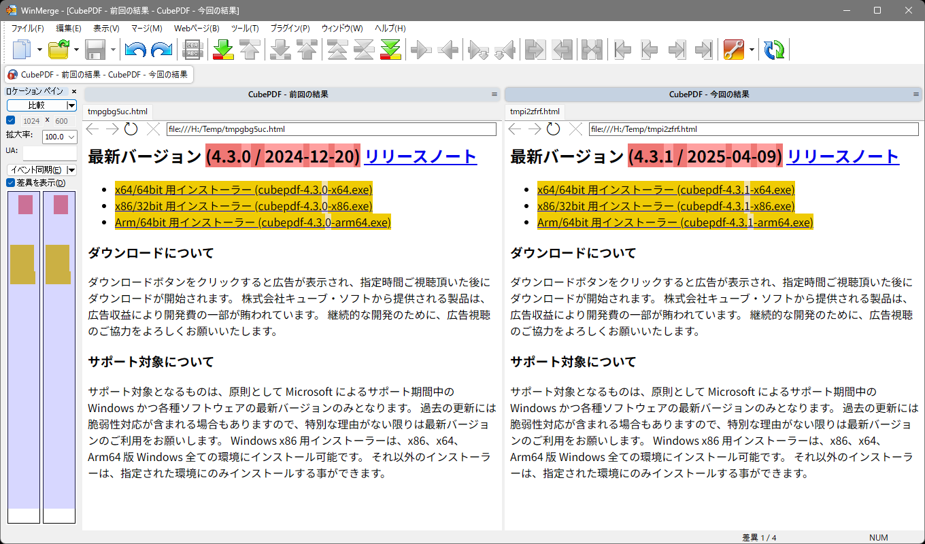Click the cubepdf-4.3.1-x86.exe installer link
The height and width of the screenshot is (544, 925).
[x=666, y=206]
